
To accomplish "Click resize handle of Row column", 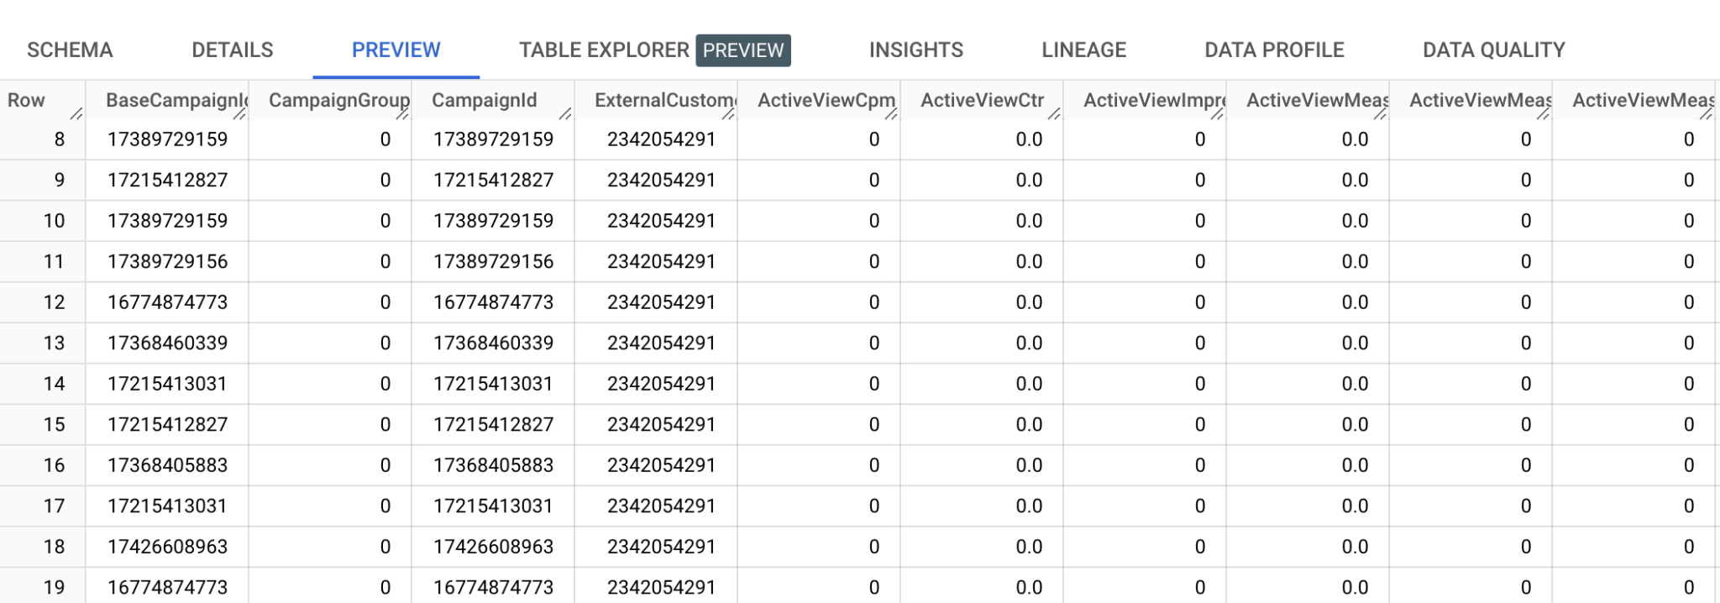I will click(76, 113).
